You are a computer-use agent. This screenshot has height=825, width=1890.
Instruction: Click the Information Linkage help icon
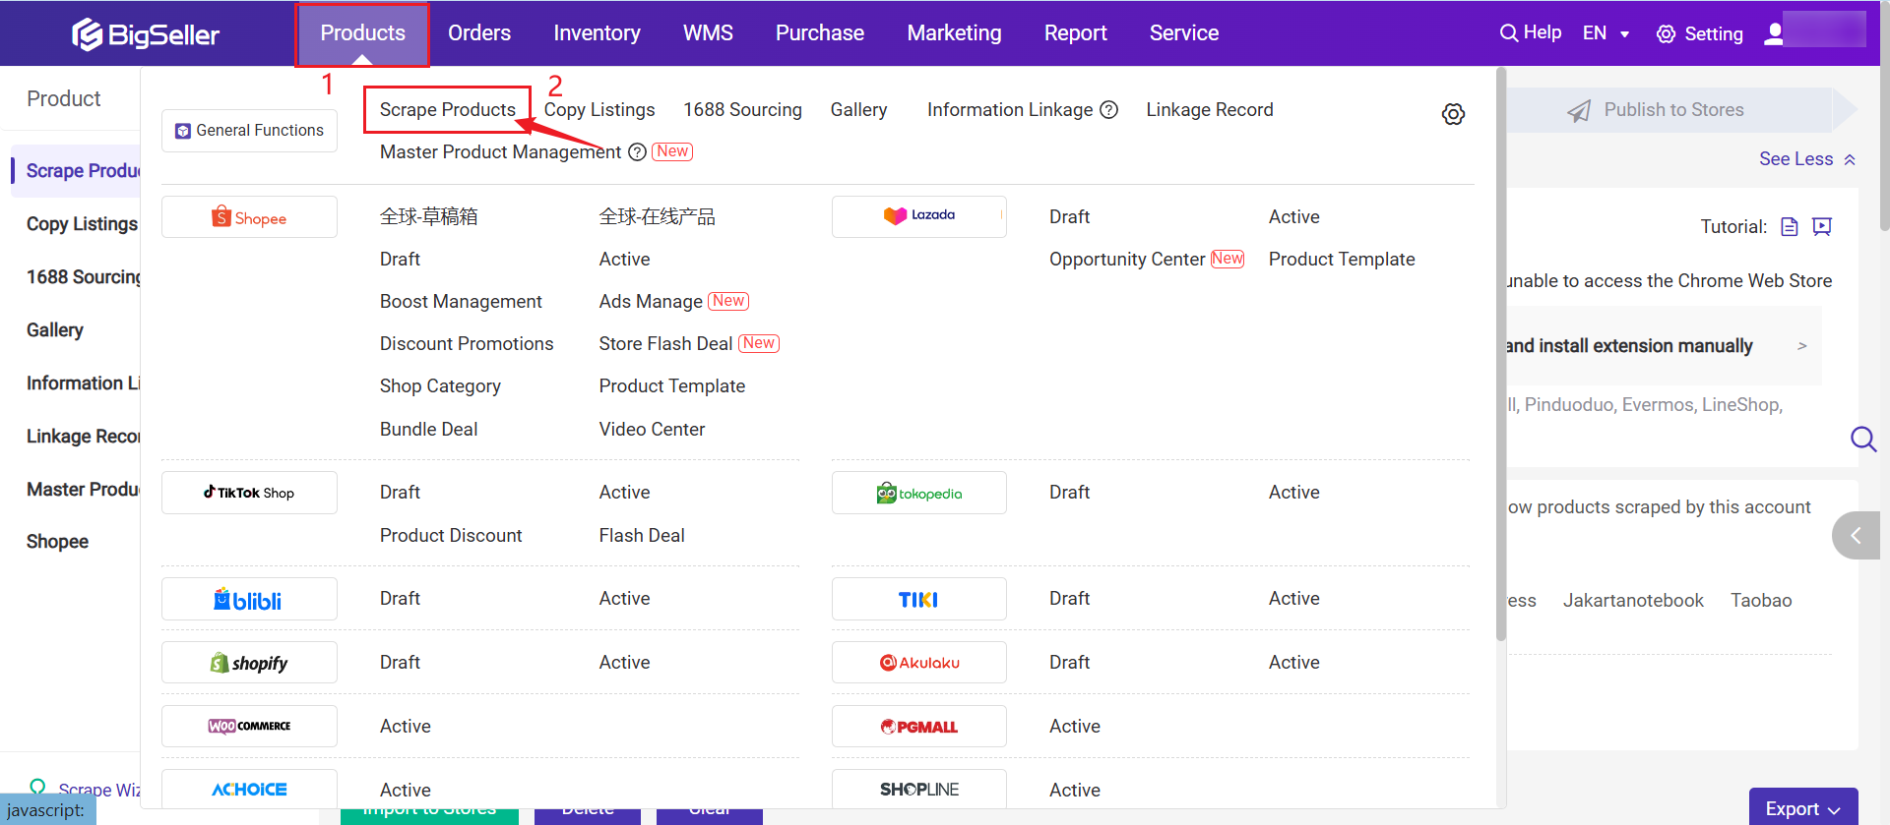(x=1108, y=110)
